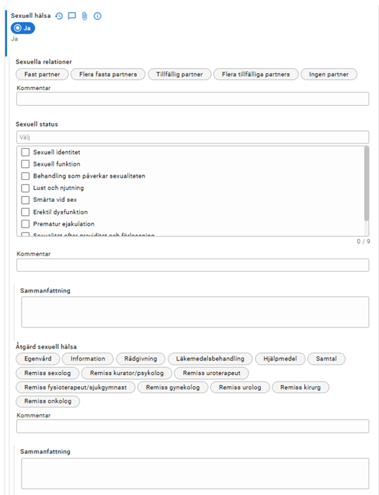The height and width of the screenshot is (495, 379).
Task: Open the Sexuell status Välj dropdown
Action: [x=193, y=137]
